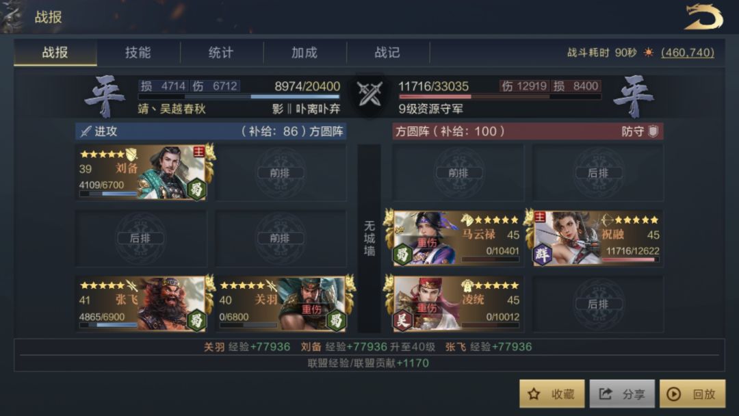Click the 蜀 faction badge on 关羽 card
739x416 pixels.
pos(336,320)
